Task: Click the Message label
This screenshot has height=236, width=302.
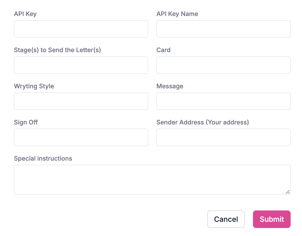Action: (x=170, y=86)
